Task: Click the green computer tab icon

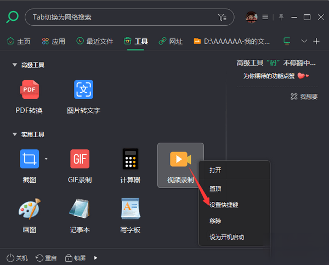Action: click(287, 41)
